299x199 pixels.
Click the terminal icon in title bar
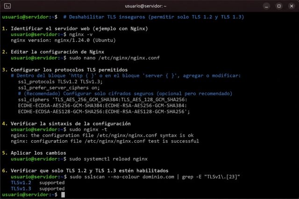tap(7, 6)
